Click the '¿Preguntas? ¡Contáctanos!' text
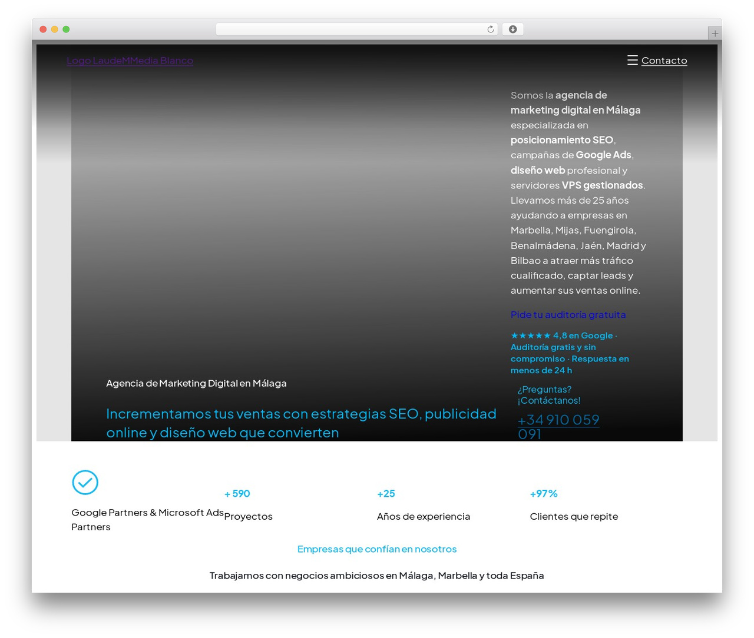This screenshot has height=638, width=754. click(x=549, y=395)
